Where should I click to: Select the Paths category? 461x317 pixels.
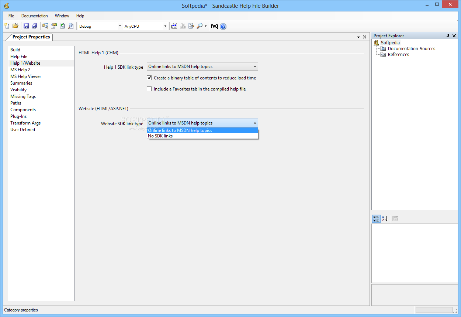click(x=41, y=103)
